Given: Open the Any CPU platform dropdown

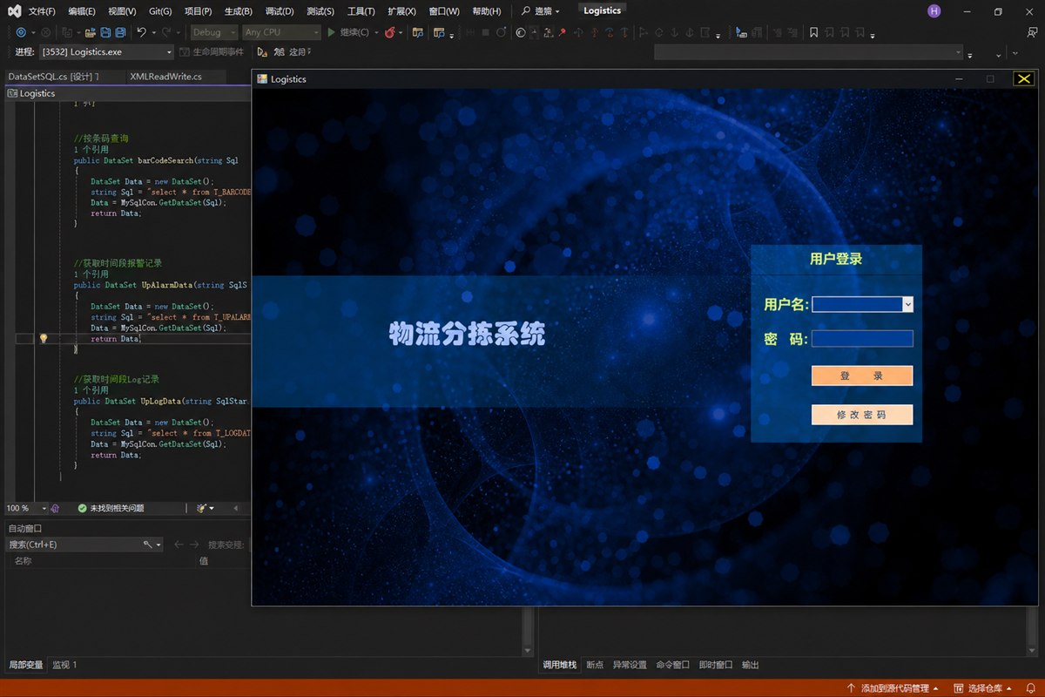Looking at the screenshot, I should (x=280, y=32).
